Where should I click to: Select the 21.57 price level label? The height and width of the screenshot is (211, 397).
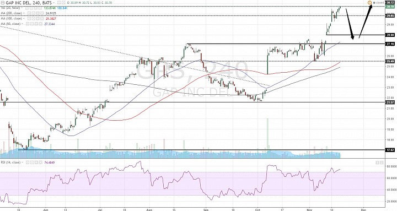[x=390, y=102]
